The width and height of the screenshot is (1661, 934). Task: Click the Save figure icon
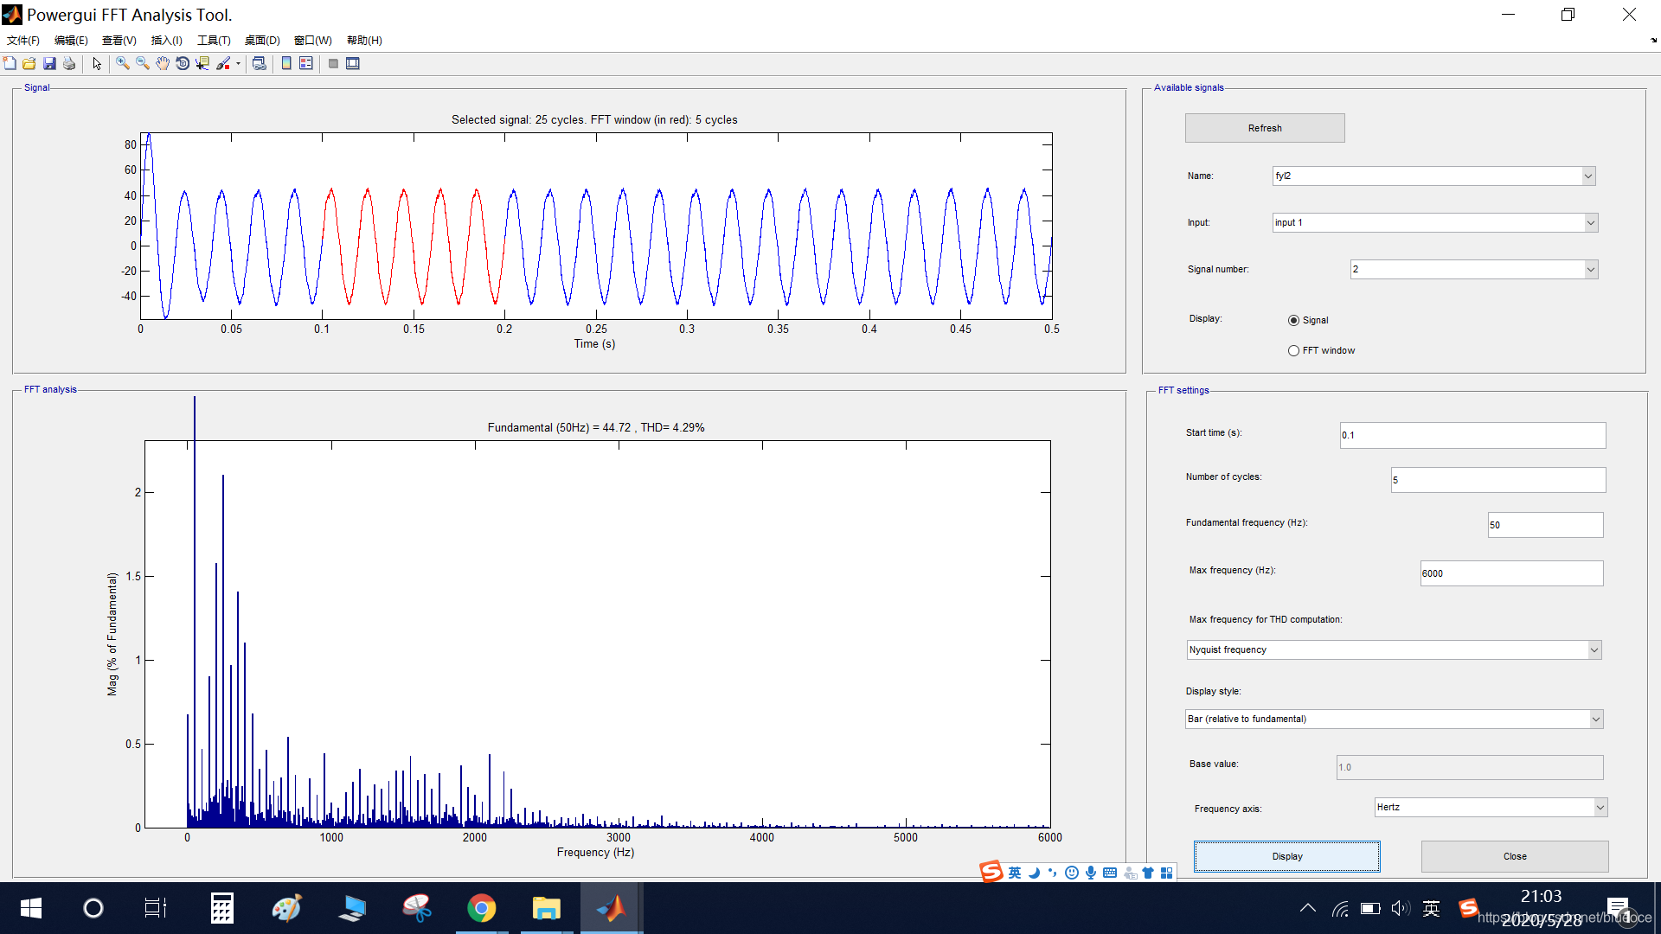[x=49, y=63]
